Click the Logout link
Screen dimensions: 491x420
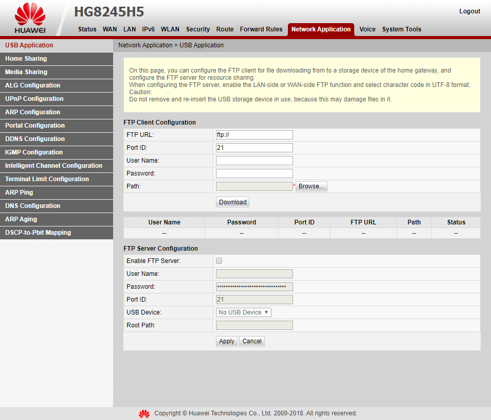(x=469, y=11)
